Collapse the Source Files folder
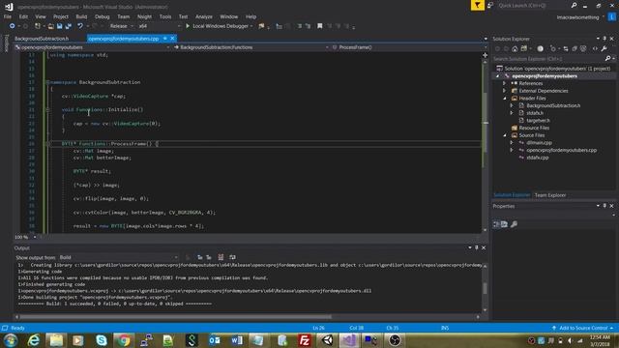The image size is (619, 348). click(505, 135)
